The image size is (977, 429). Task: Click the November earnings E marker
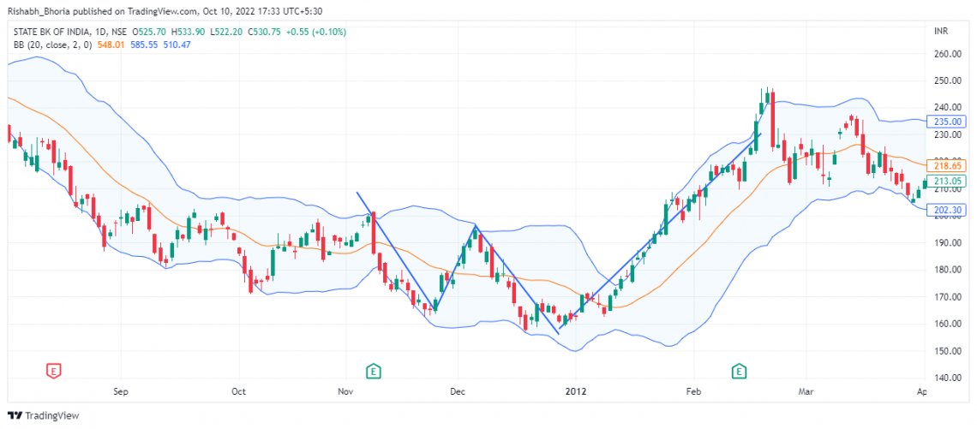(373, 372)
